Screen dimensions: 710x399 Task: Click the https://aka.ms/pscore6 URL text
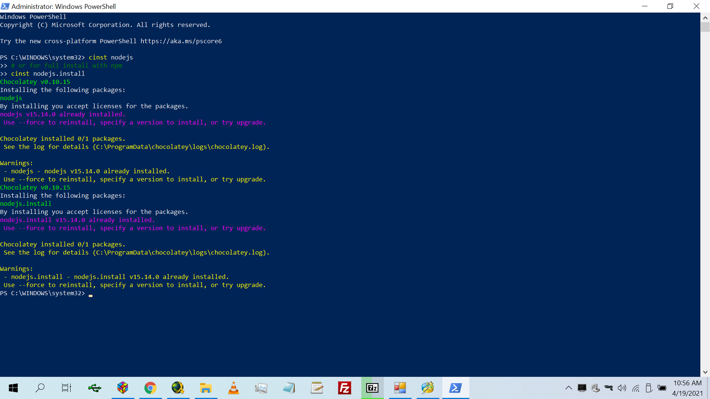[x=181, y=41]
